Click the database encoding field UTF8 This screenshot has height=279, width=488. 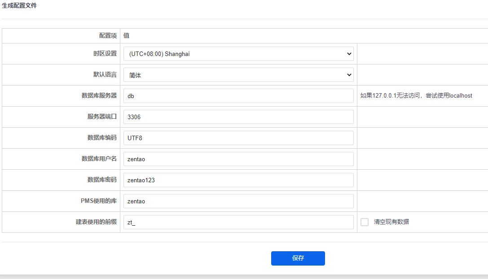click(x=238, y=138)
